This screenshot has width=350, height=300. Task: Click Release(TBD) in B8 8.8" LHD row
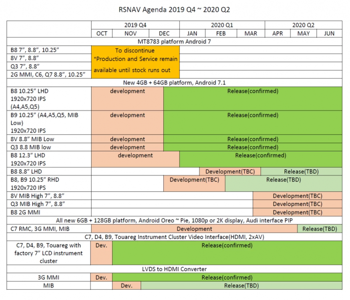[x=301, y=171]
